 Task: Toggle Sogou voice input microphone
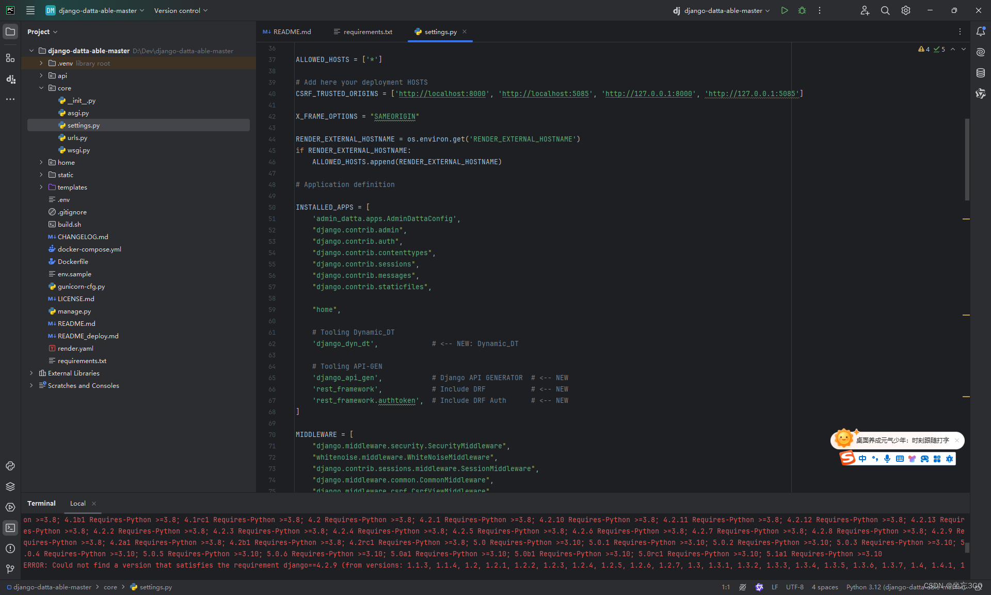pyautogui.click(x=887, y=459)
